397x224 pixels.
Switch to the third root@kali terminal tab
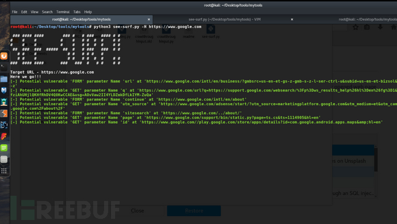[x=368, y=20]
